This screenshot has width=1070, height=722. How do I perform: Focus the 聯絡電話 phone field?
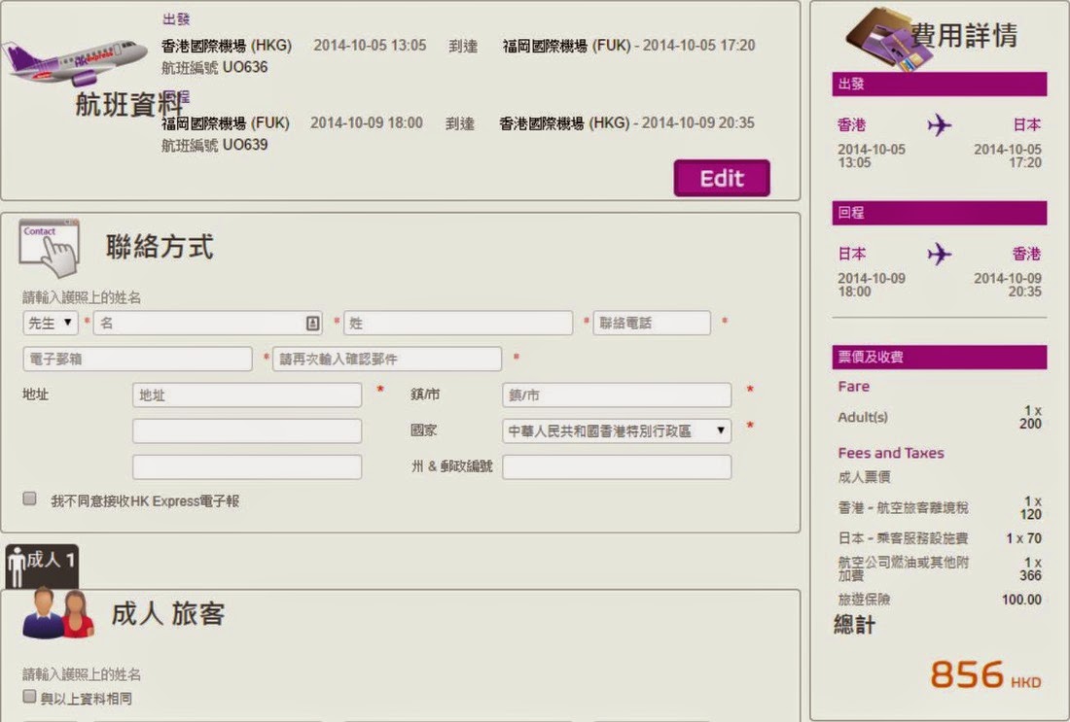(652, 323)
